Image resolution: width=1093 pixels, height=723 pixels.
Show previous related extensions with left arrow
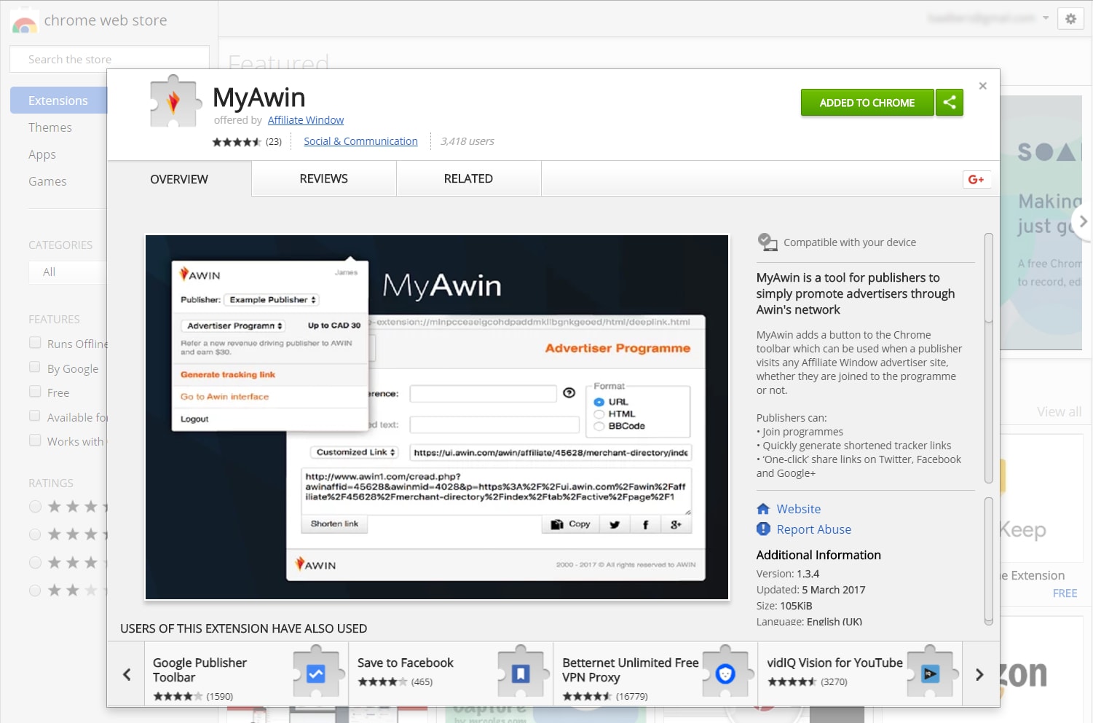pos(127,674)
